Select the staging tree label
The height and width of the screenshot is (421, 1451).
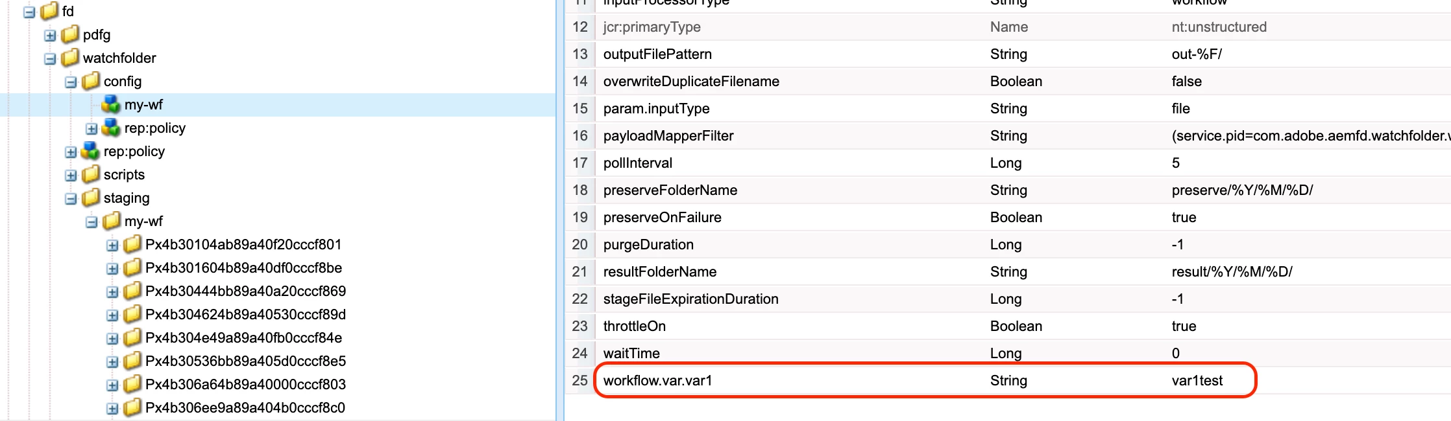point(127,198)
